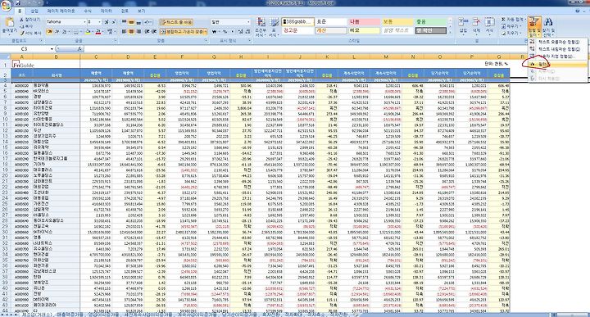Choose sort text descending menu item

558,49
